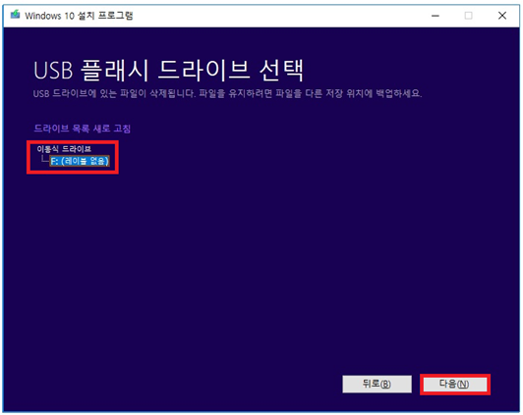The image size is (523, 415).
Task: Click the word USB in the large heading
Action: [x=53, y=71]
